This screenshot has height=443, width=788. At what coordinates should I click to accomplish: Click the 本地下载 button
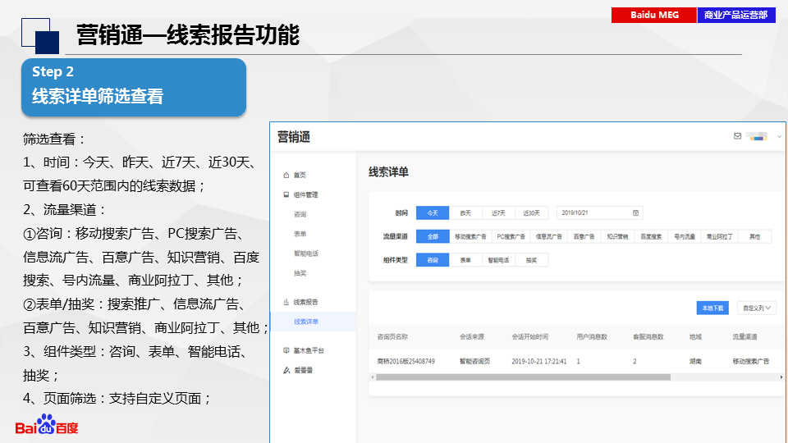[712, 308]
